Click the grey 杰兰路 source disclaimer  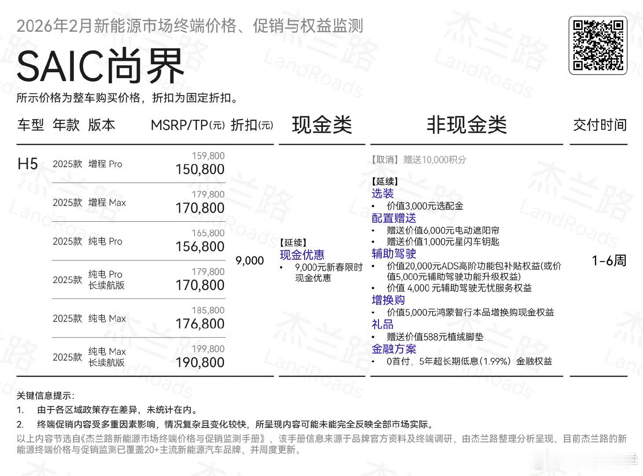322,444
